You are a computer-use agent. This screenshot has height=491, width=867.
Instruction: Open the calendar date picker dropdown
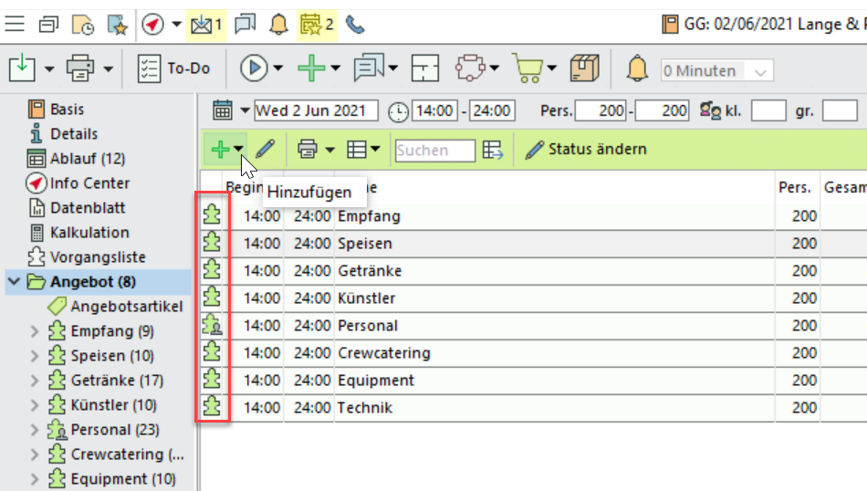click(245, 111)
